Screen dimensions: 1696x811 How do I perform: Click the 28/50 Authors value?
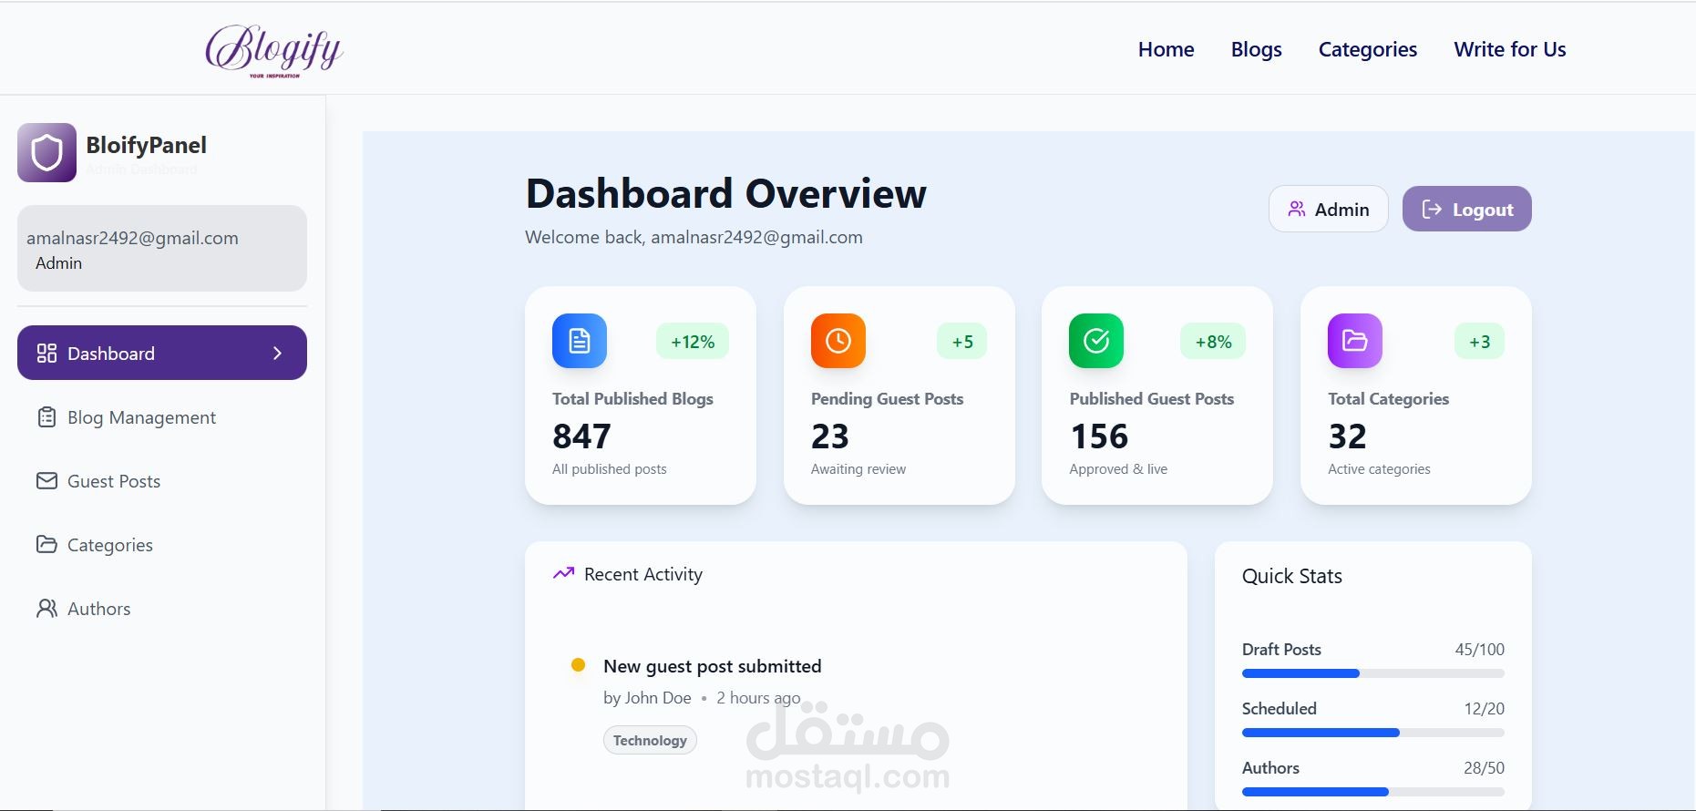click(1485, 768)
